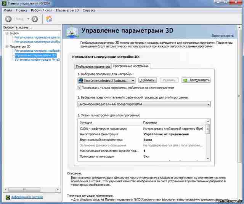Change max pre-rendered frames value 1
This screenshot has width=244, height=204.
(x=144, y=151)
